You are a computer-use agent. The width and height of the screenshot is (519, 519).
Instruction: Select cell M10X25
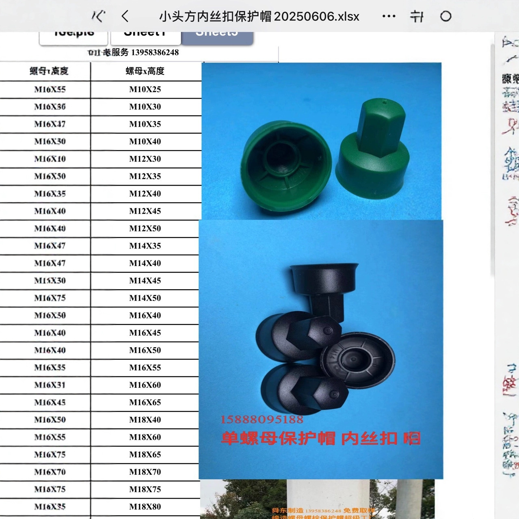coord(145,89)
